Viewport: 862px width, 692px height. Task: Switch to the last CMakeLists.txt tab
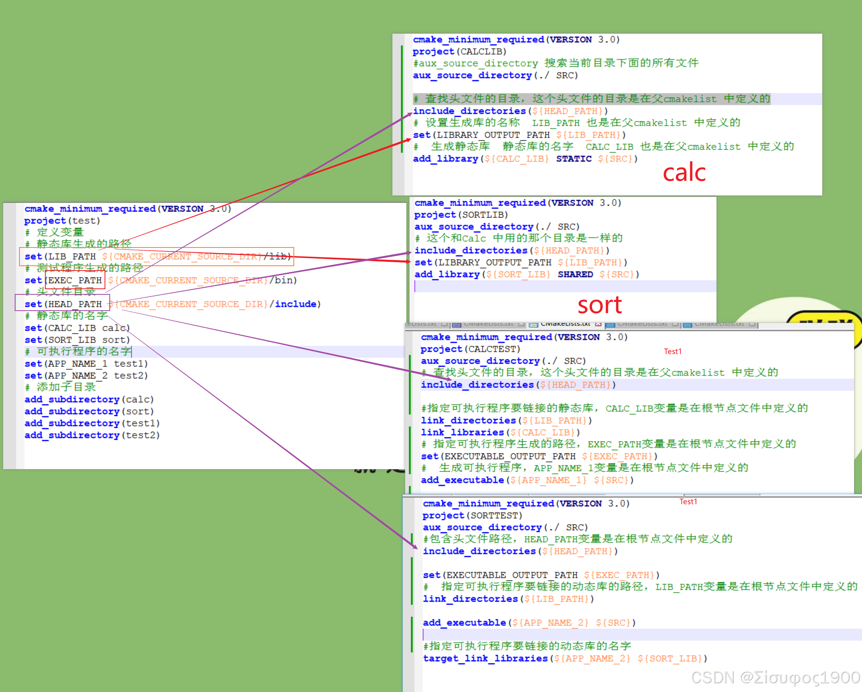(719, 324)
